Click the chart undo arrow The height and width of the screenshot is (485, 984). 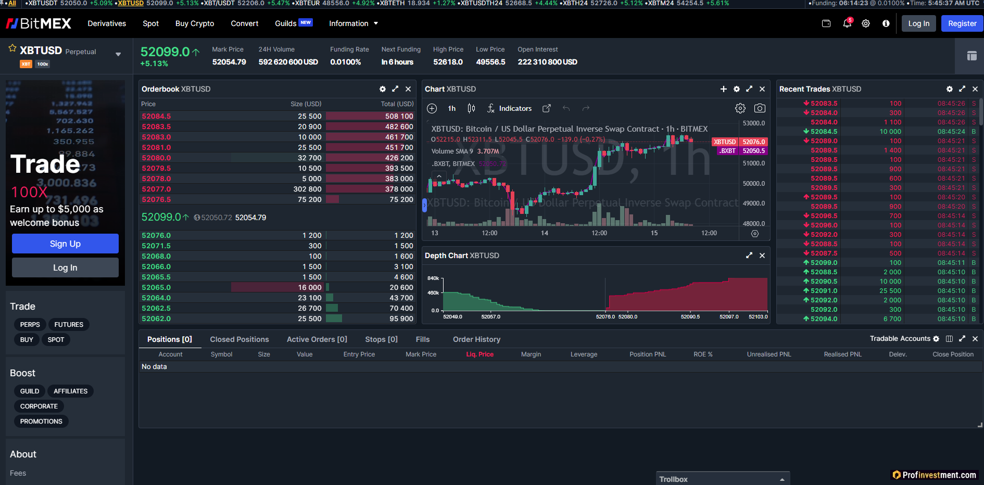566,108
